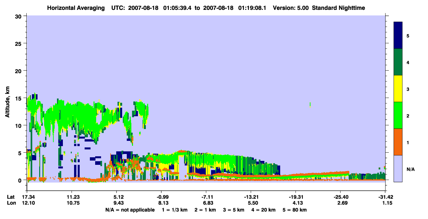Click the orange level 1 colorbar segment
The width and height of the screenshot is (428, 219).
tap(398, 142)
